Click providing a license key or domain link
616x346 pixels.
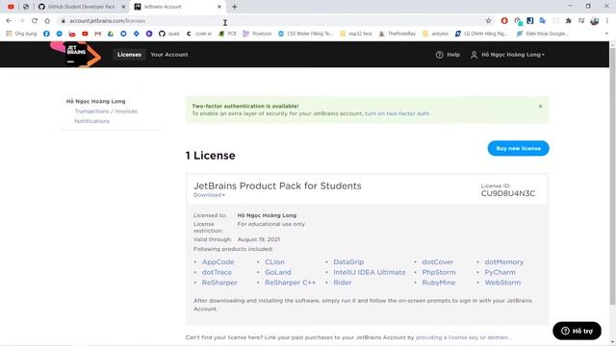click(462, 337)
